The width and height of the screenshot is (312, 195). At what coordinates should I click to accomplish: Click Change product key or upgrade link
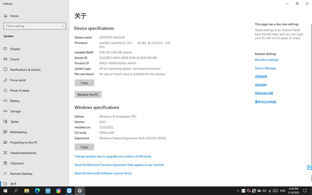[x=113, y=157]
